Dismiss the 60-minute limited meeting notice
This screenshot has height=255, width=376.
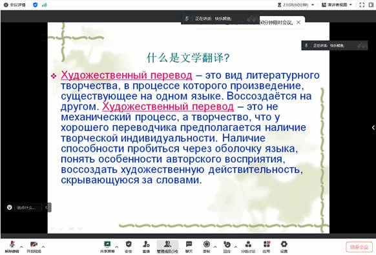click(x=298, y=23)
